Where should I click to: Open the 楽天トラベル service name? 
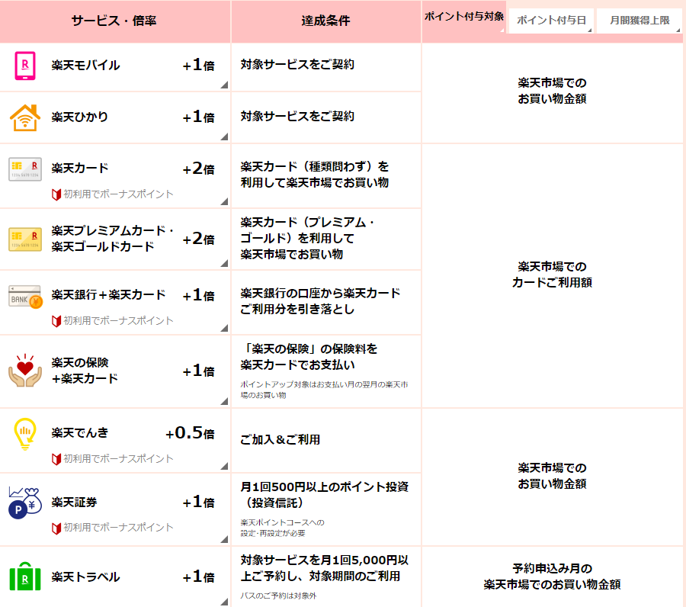[x=85, y=576]
